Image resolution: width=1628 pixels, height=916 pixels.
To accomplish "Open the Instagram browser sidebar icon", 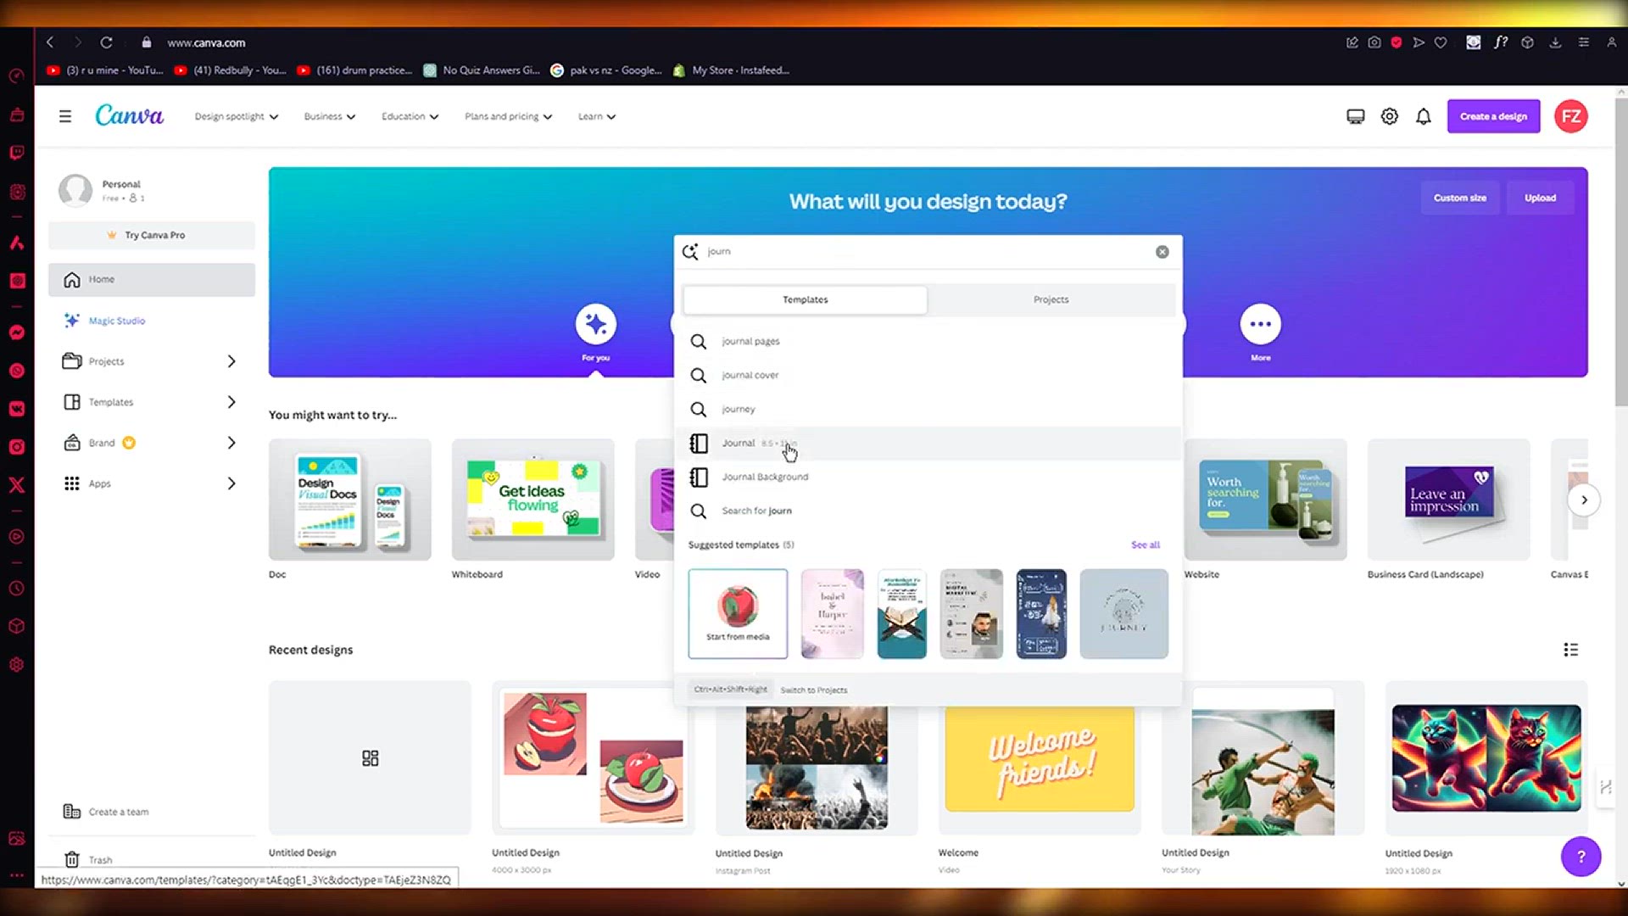I will (x=16, y=447).
